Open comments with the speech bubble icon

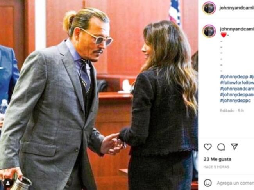[x=221, y=147]
